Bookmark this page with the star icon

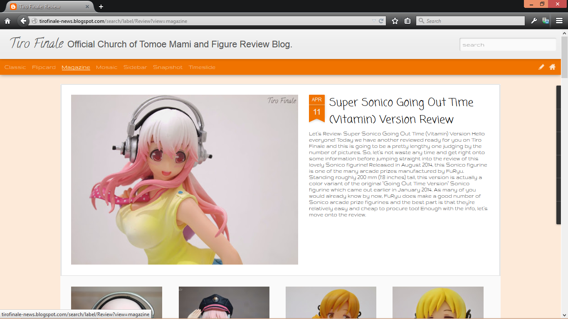pyautogui.click(x=395, y=21)
